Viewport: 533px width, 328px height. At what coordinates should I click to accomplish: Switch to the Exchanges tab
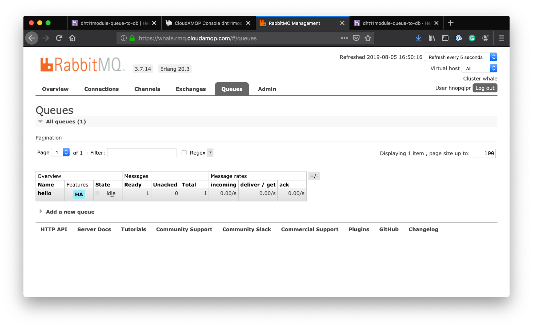tap(191, 89)
